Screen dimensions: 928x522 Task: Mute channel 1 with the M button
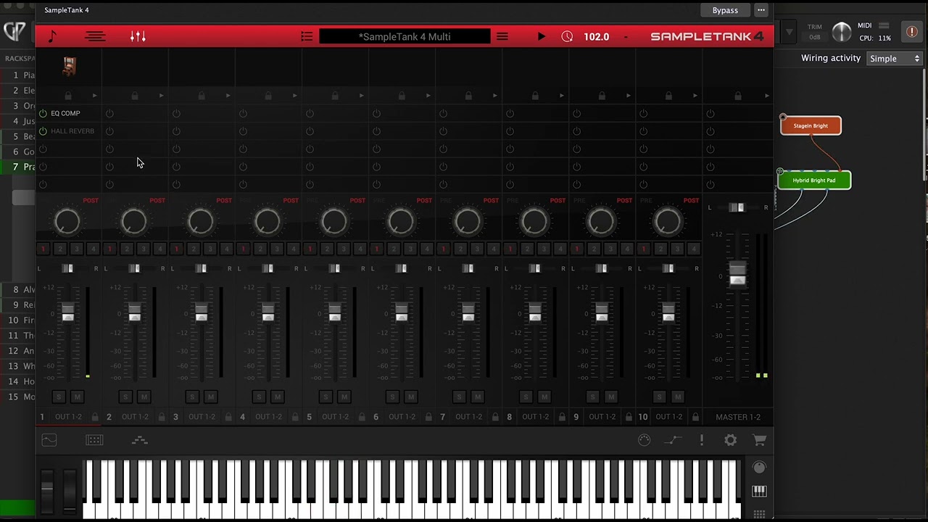point(77,397)
